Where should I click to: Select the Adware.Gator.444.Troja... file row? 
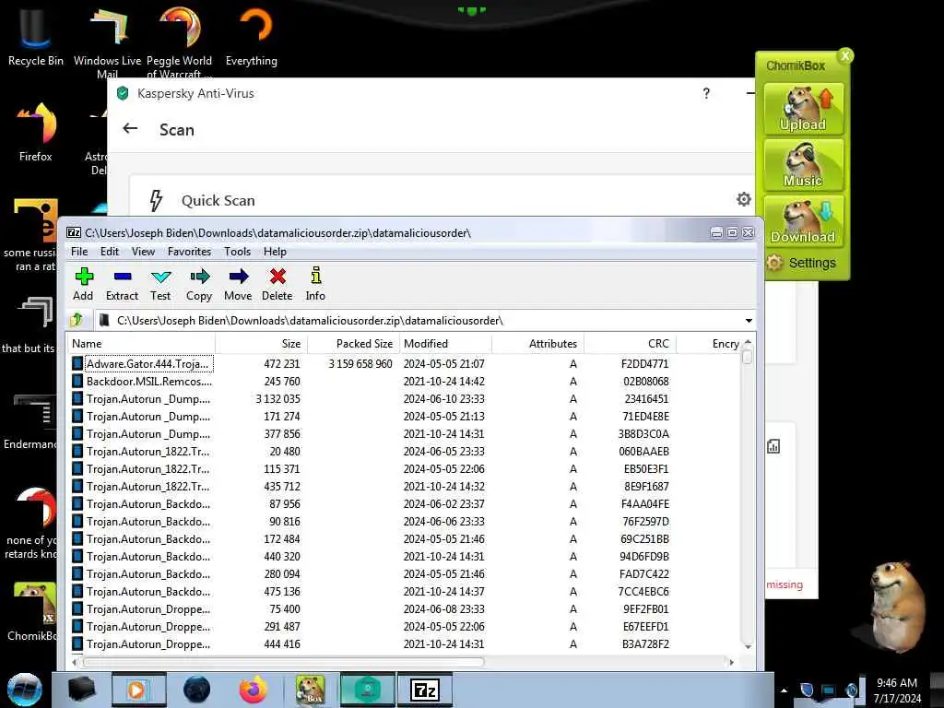click(x=405, y=363)
